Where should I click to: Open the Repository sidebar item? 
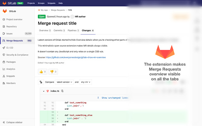pos(11,26)
